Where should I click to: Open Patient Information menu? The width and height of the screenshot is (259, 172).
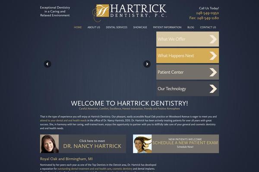pyautogui.click(x=167, y=28)
